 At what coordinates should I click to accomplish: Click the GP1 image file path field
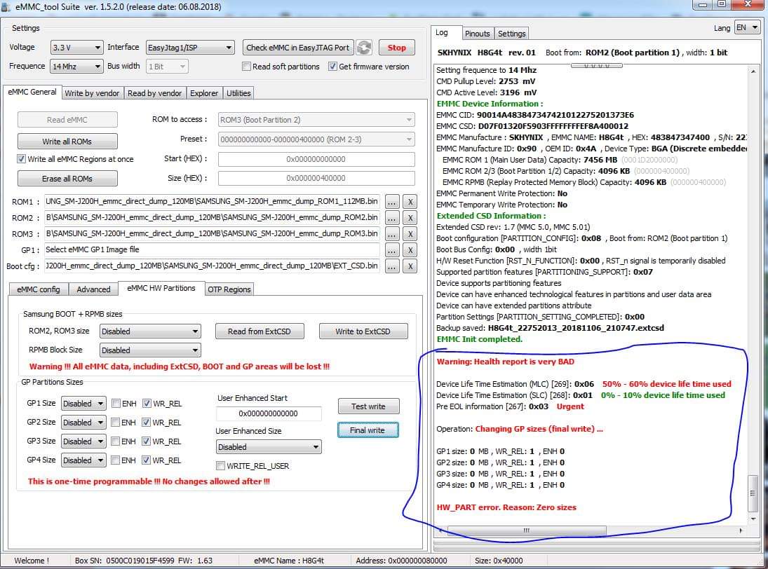tap(212, 250)
